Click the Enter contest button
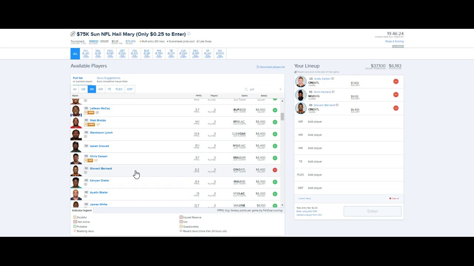The height and width of the screenshot is (266, 474). pyautogui.click(x=373, y=211)
